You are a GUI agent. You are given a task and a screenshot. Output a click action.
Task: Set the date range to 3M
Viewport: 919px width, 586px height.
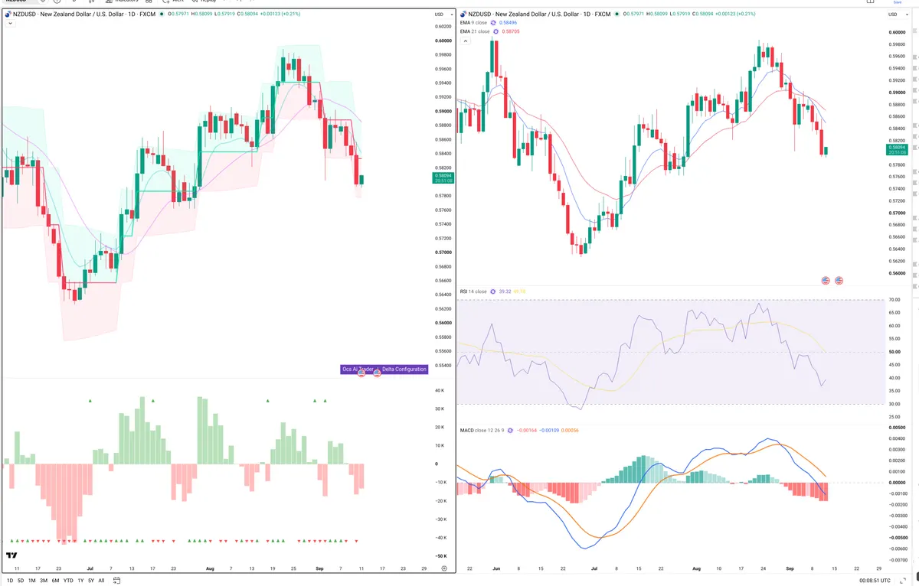(x=43, y=581)
